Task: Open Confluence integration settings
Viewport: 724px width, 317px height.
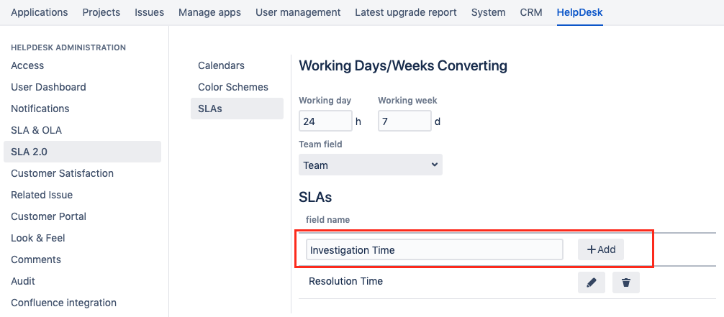Action: click(63, 303)
